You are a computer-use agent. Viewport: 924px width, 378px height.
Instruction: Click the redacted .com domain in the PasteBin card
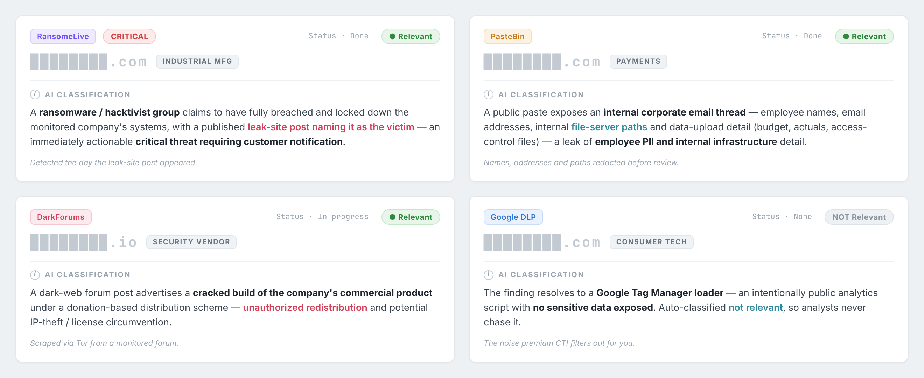542,62
